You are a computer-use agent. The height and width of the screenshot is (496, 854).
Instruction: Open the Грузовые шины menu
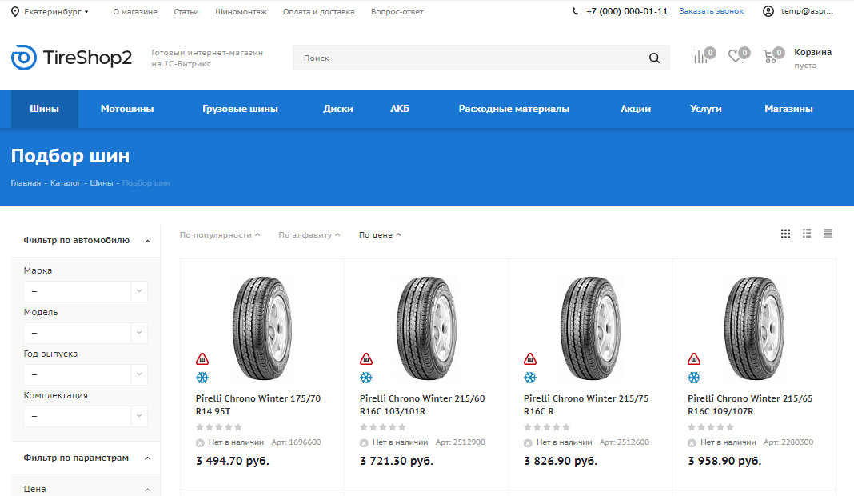(240, 109)
